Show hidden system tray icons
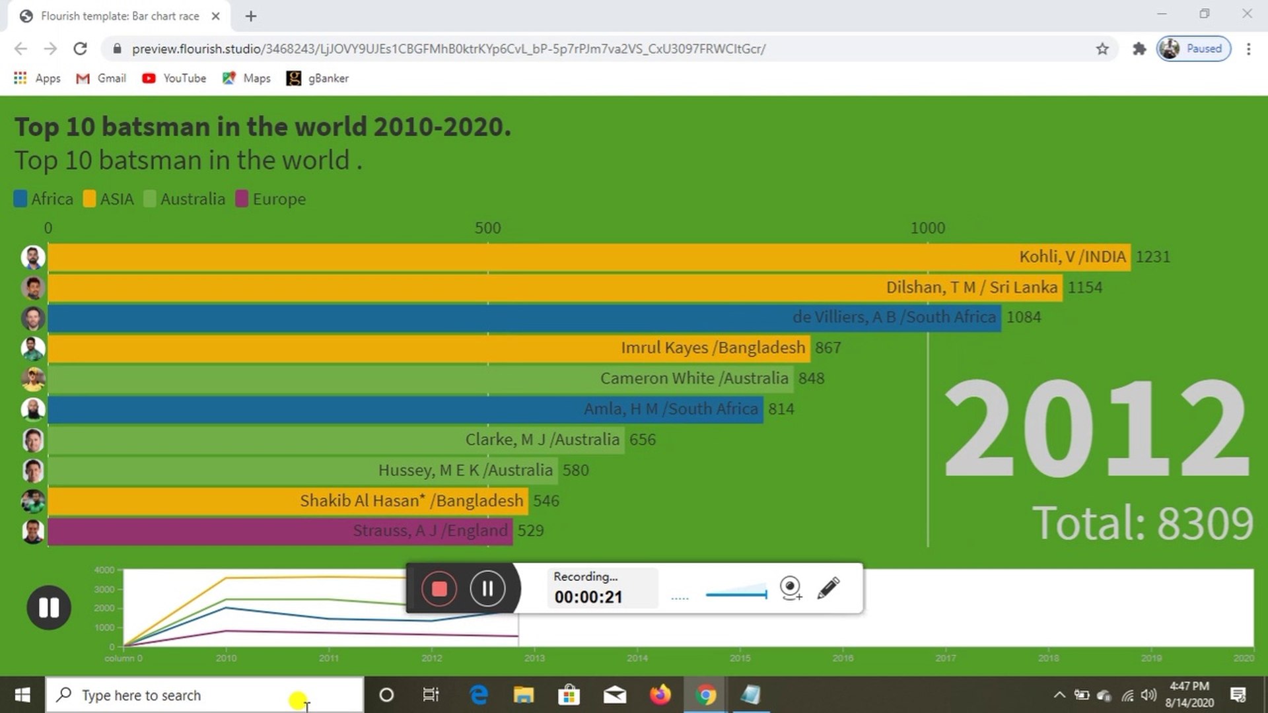 coord(1059,695)
